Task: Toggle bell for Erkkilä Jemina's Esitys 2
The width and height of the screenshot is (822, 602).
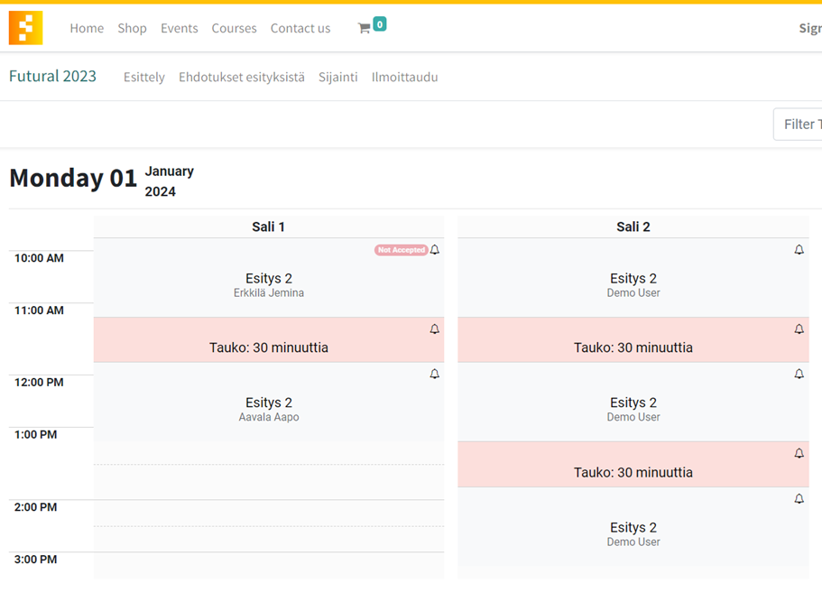Action: tap(435, 250)
